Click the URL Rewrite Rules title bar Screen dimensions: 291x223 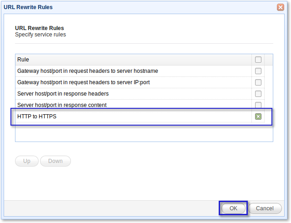pos(136,7)
